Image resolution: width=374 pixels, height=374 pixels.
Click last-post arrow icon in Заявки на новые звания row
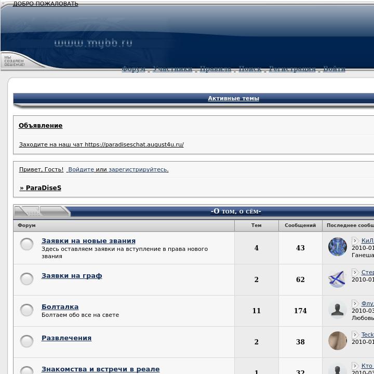click(x=355, y=241)
